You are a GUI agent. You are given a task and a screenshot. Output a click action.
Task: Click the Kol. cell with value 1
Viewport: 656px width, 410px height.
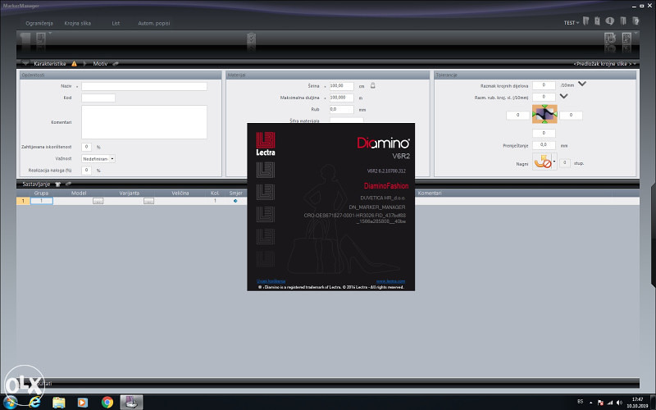(x=215, y=201)
